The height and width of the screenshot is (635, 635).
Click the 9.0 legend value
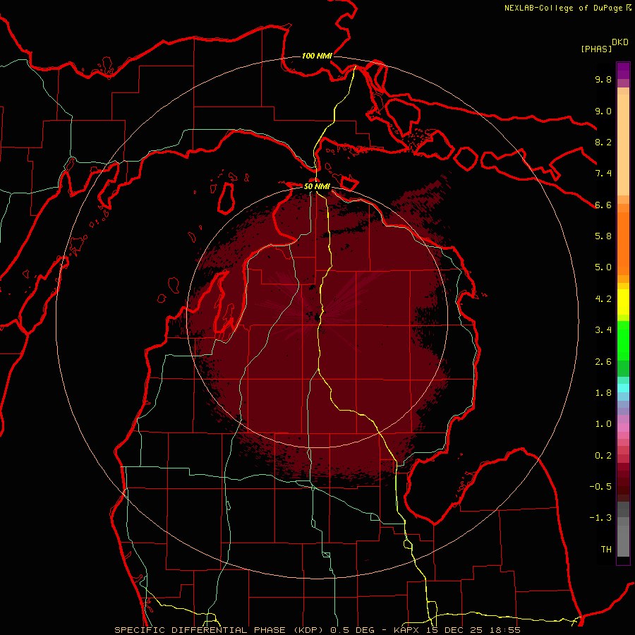click(x=603, y=111)
